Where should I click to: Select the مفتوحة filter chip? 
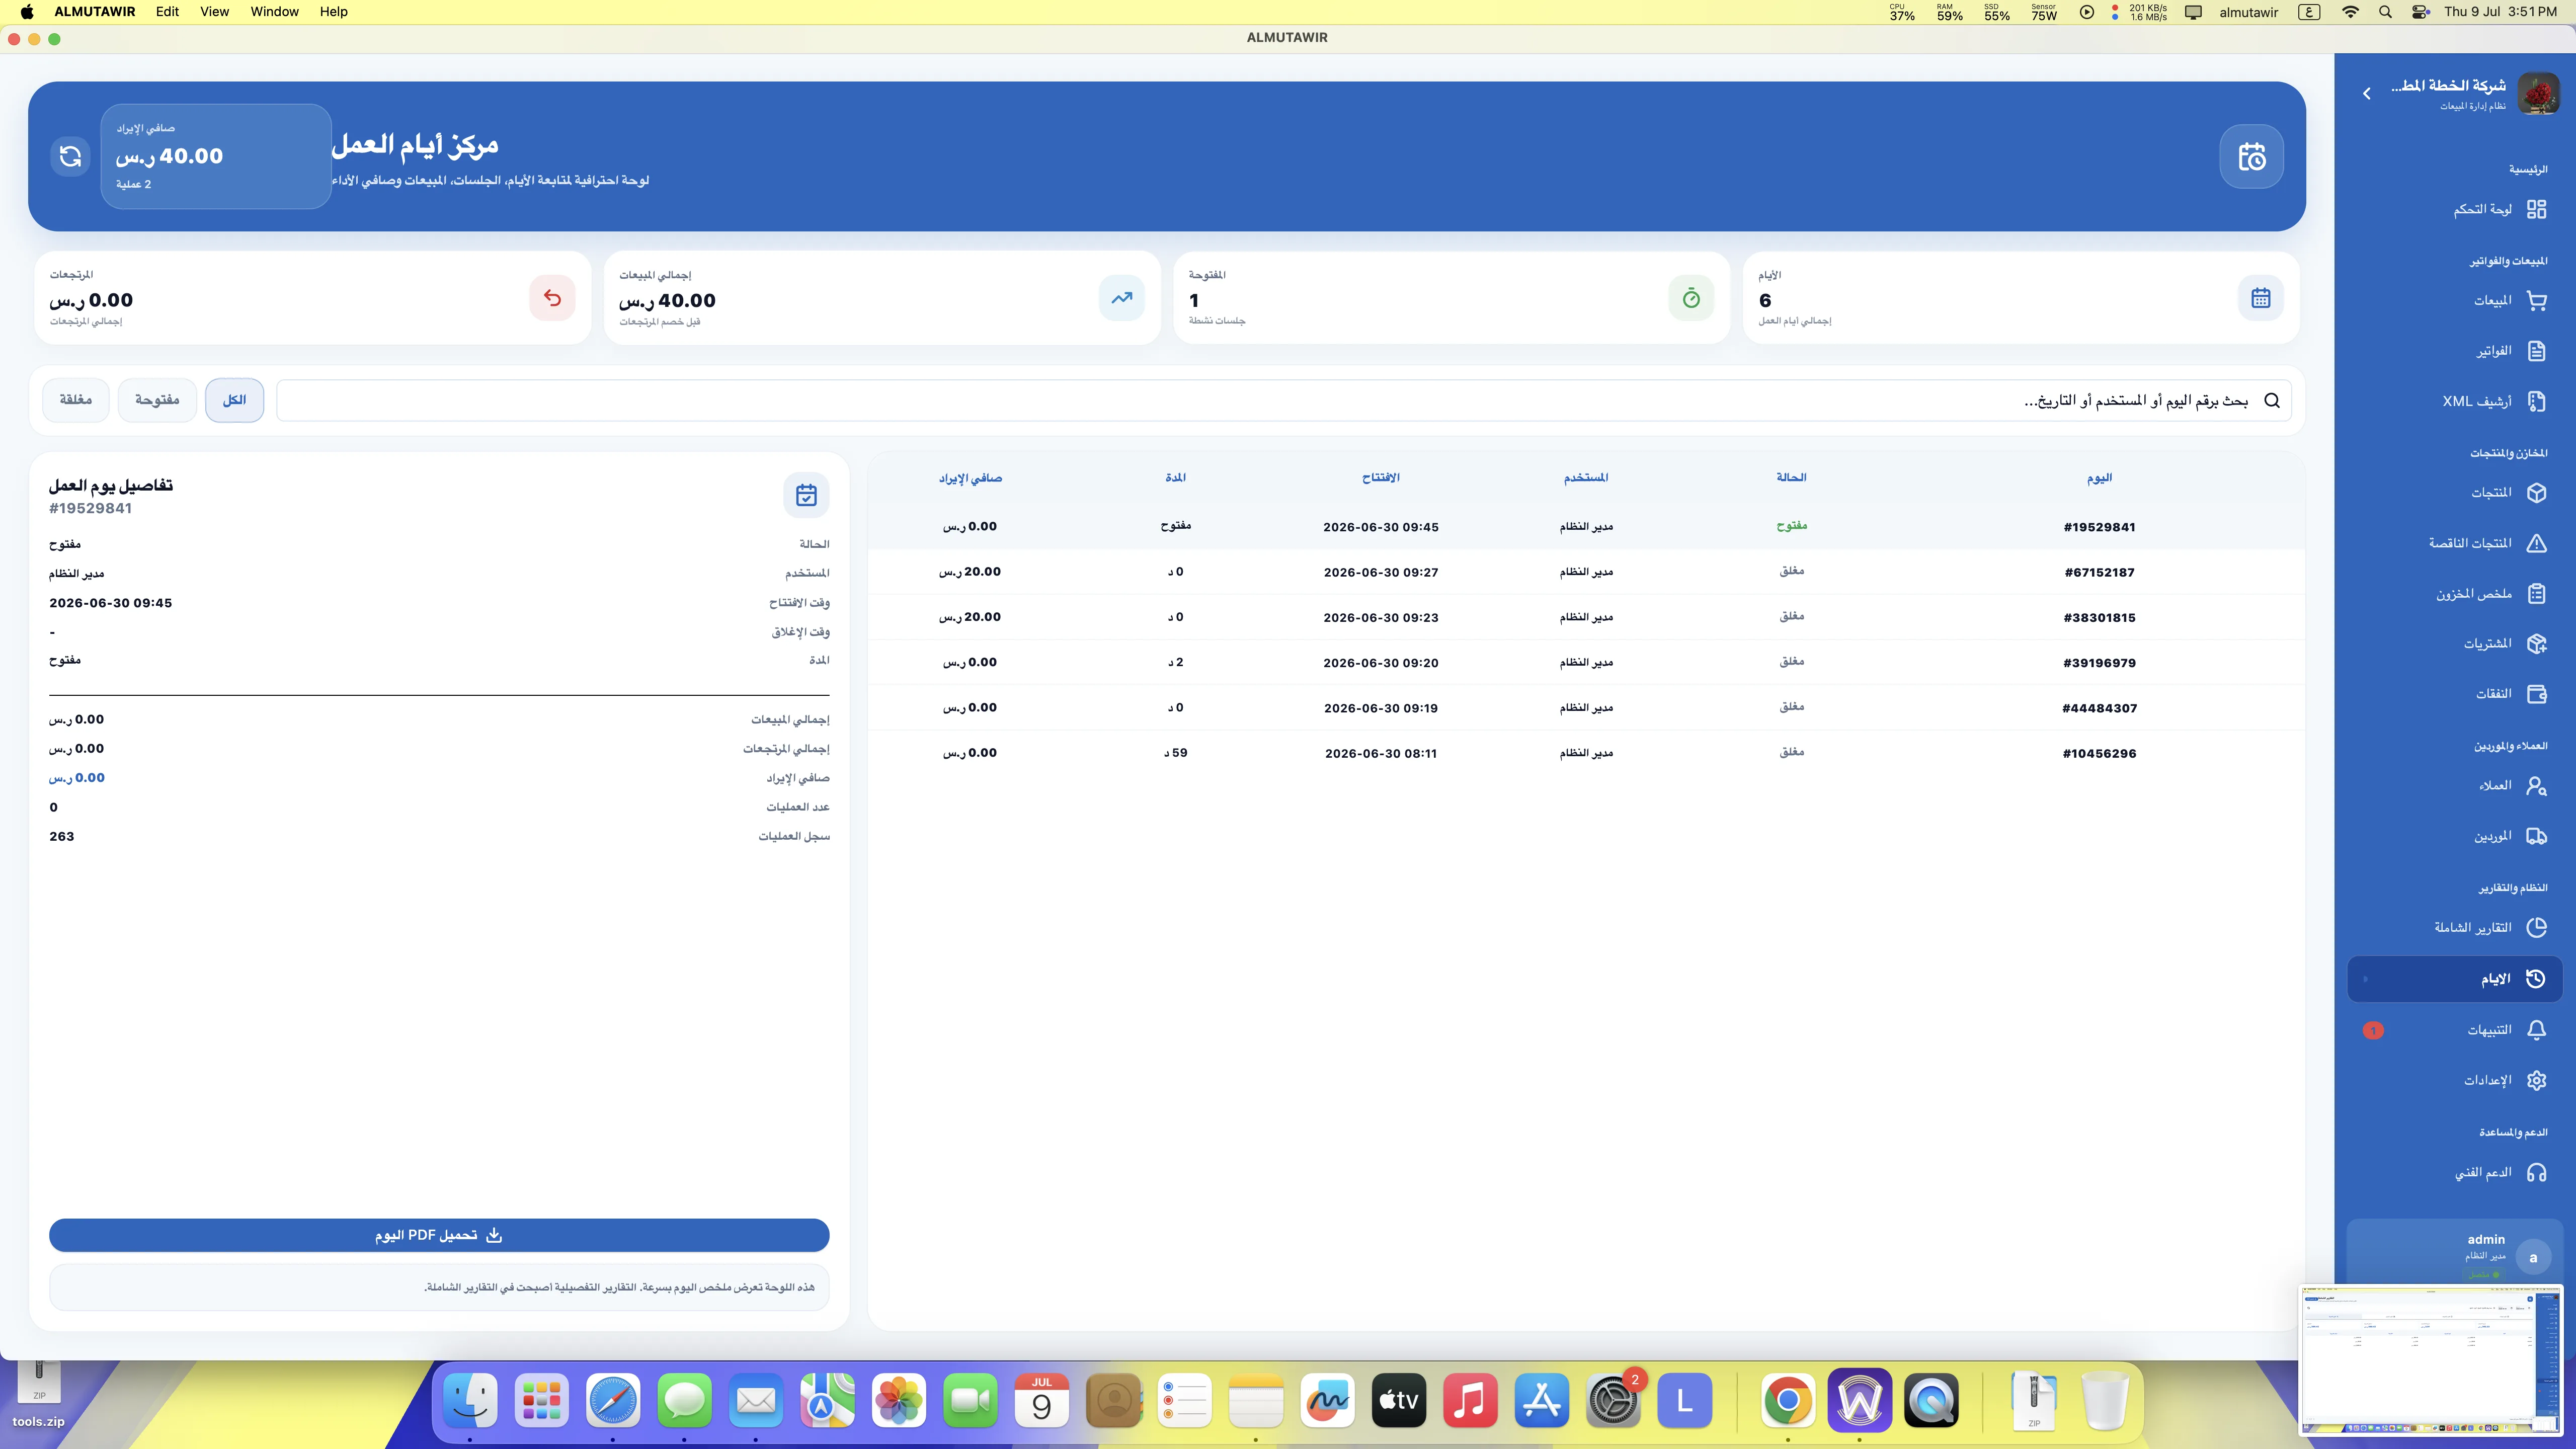coord(157,400)
